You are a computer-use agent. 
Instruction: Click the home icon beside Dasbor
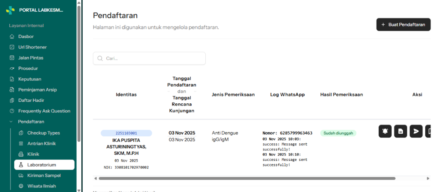coord(12,36)
